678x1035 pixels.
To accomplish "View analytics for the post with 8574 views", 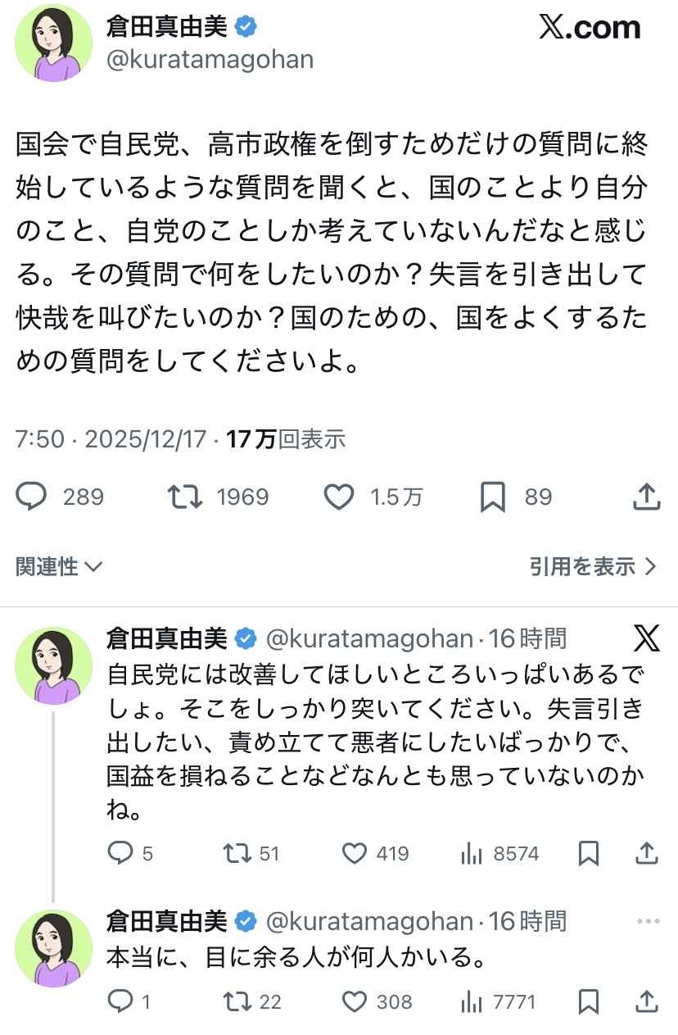I will pyautogui.click(x=471, y=854).
